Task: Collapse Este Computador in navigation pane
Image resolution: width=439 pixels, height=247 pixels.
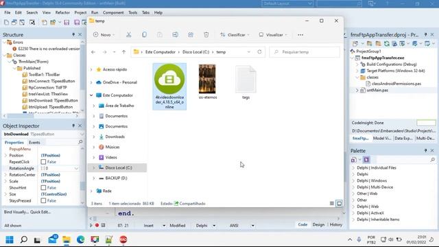Action: (91, 95)
